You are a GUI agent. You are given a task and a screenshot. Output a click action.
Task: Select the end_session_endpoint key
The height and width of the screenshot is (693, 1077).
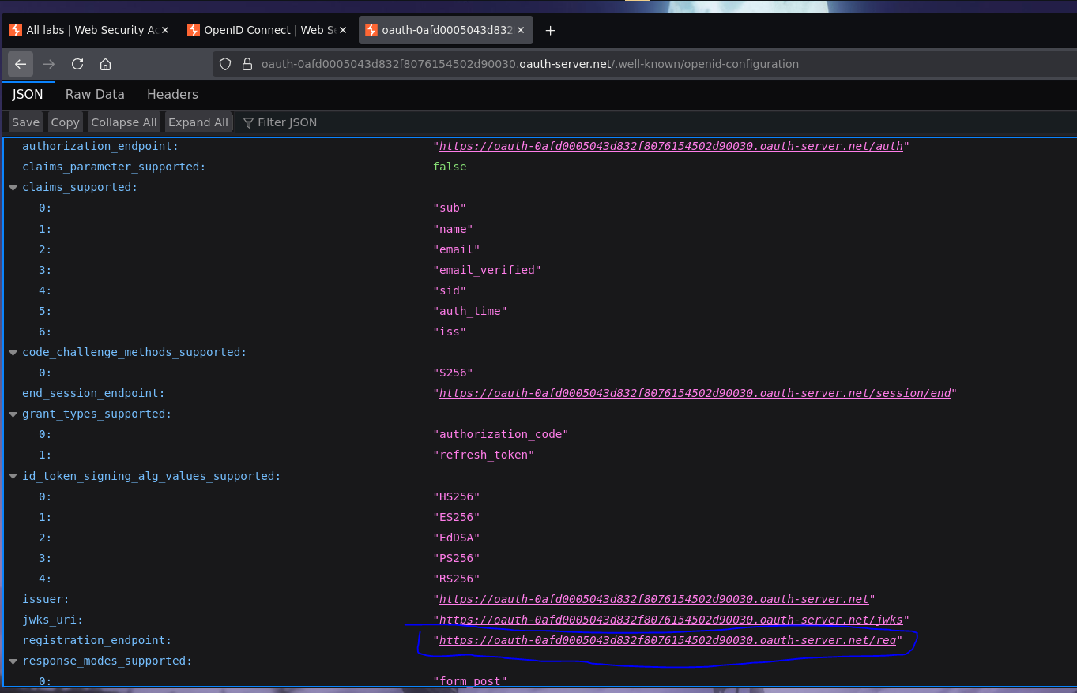93,393
